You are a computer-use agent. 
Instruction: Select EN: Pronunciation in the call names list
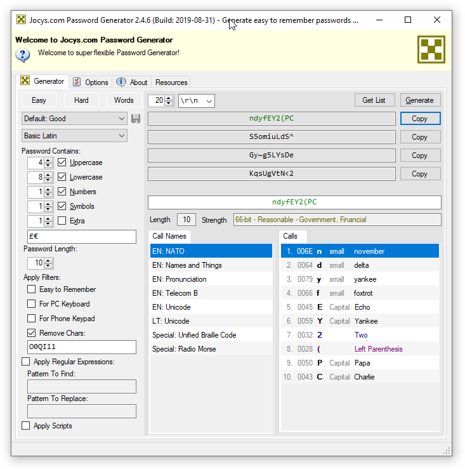(211, 279)
